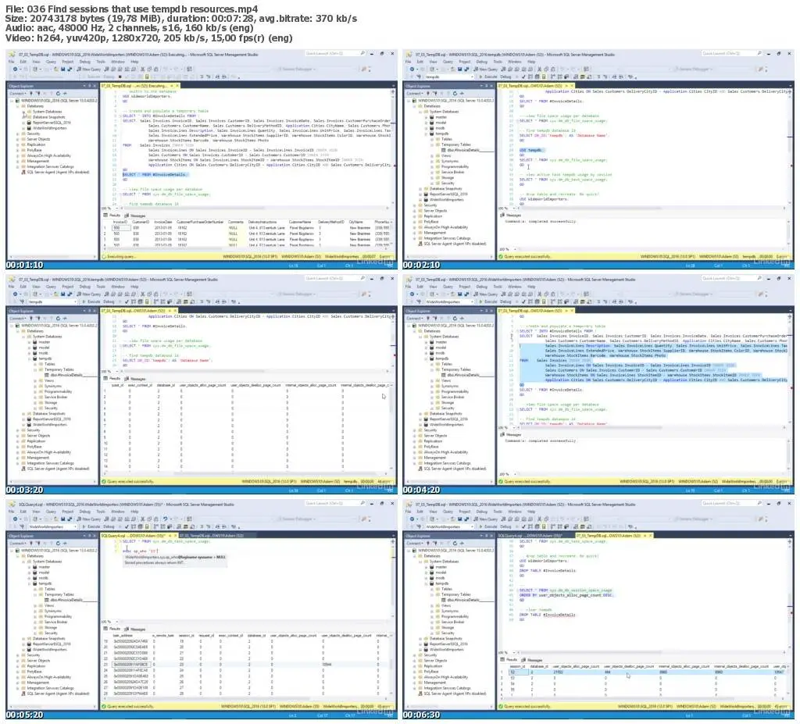The image size is (800, 724).
Task: Select Database Snapshots in 00:01:10 frame tree
Action: (49, 117)
